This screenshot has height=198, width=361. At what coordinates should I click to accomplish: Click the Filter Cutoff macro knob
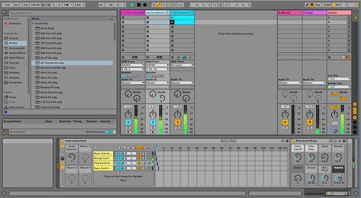pos(298,157)
